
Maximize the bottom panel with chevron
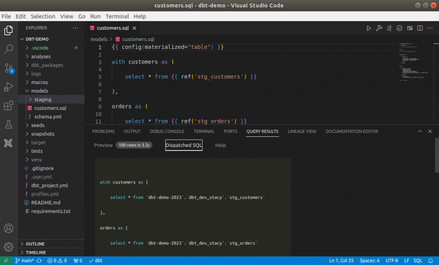[420, 131]
